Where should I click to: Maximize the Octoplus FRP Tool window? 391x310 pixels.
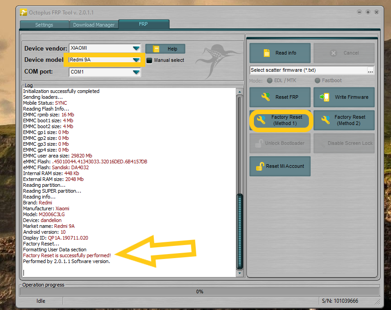[x=368, y=12]
